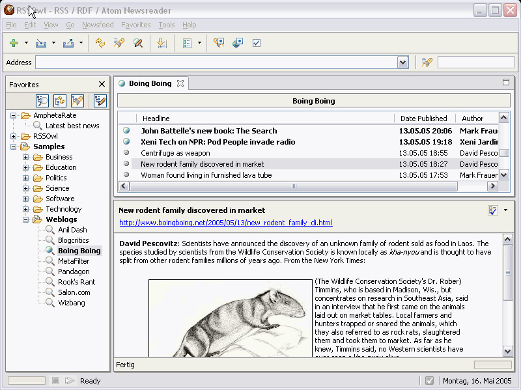
Task: Click the search favorites icon in Favorites panel
Action: tap(42, 101)
